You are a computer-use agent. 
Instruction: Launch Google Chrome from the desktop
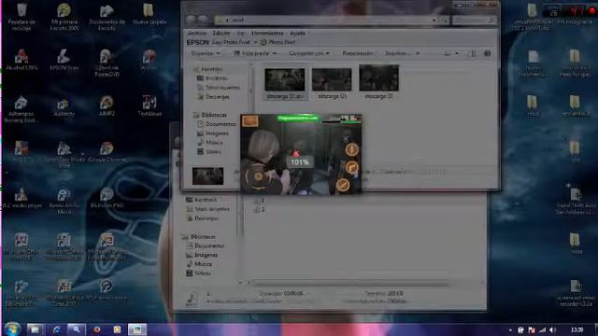pyautogui.click(x=107, y=152)
